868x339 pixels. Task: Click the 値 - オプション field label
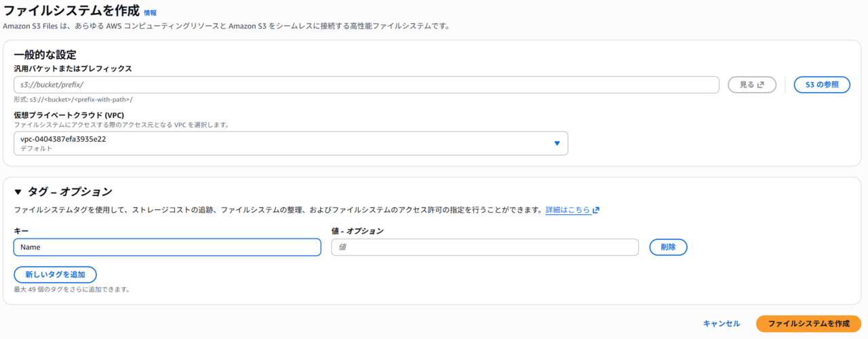tap(357, 231)
